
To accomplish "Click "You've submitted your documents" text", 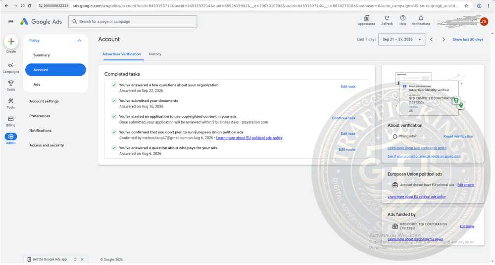I will click(x=148, y=101).
